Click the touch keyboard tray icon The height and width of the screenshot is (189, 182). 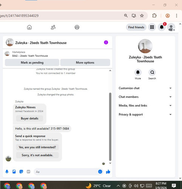click(149, 186)
